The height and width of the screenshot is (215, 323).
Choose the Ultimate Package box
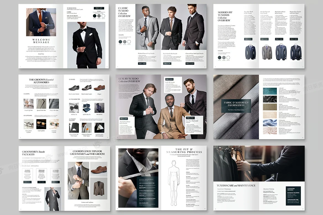[55, 176]
